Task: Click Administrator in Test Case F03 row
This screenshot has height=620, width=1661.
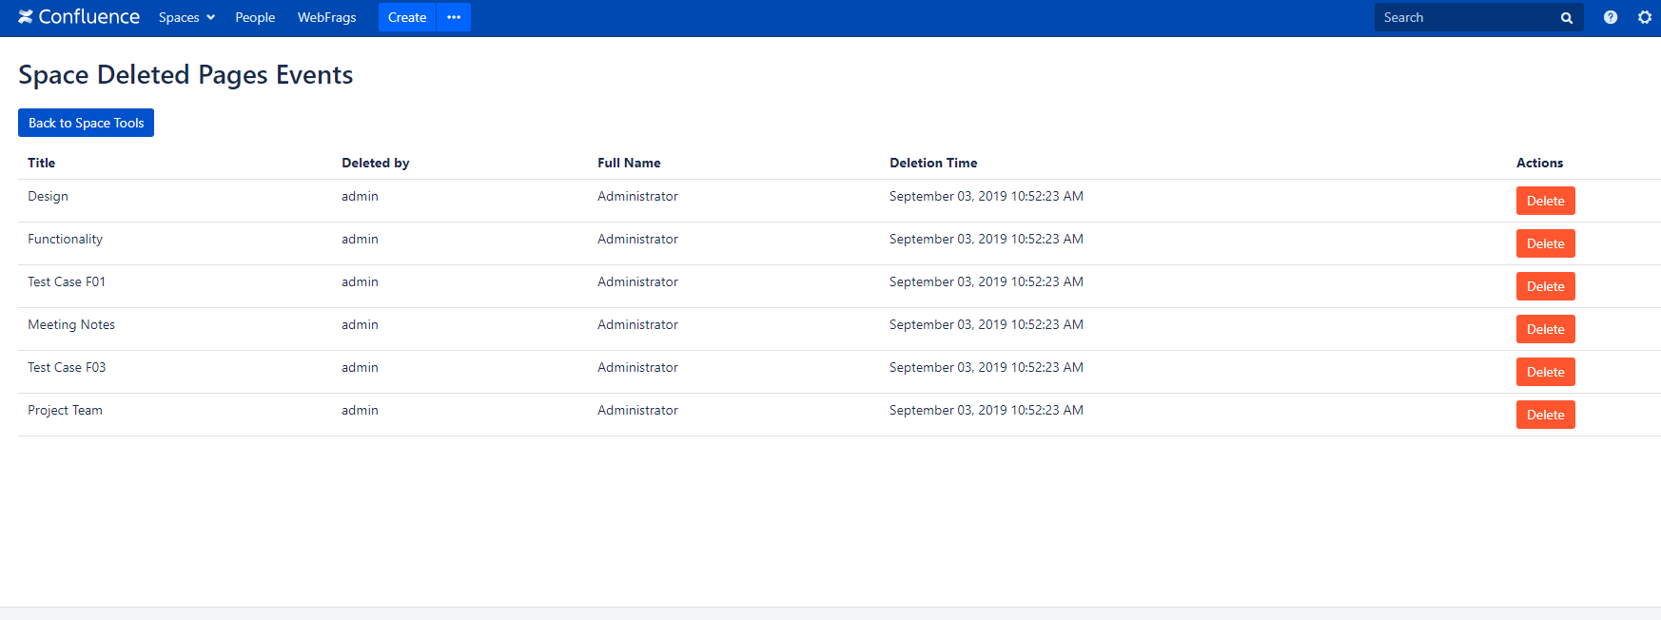Action: [x=637, y=367]
